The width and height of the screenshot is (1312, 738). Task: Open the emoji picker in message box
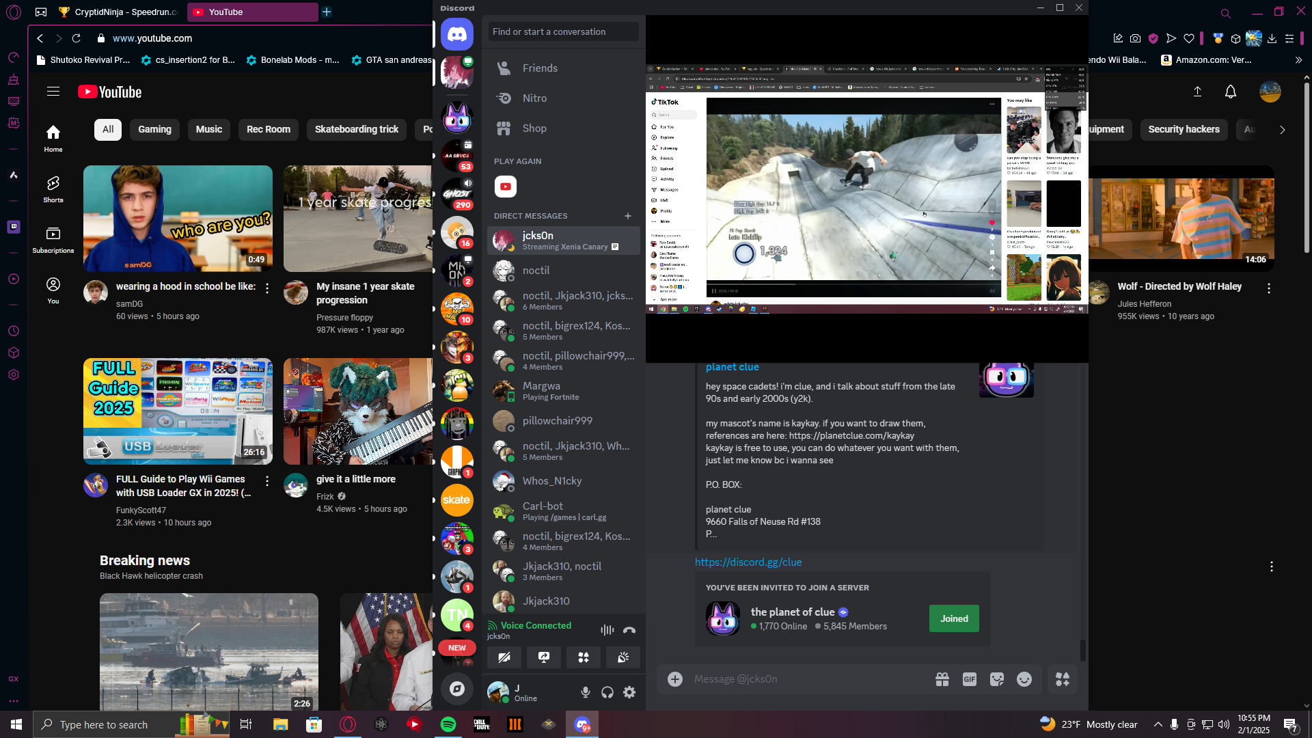tap(1024, 679)
